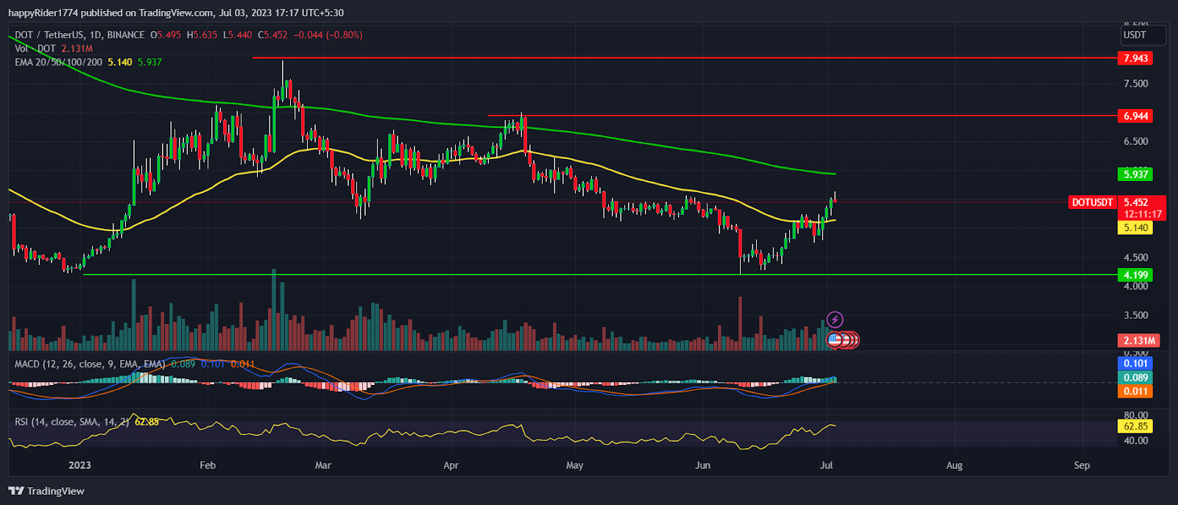Click the 12:11:17 candle countdown timer

pos(1143,214)
